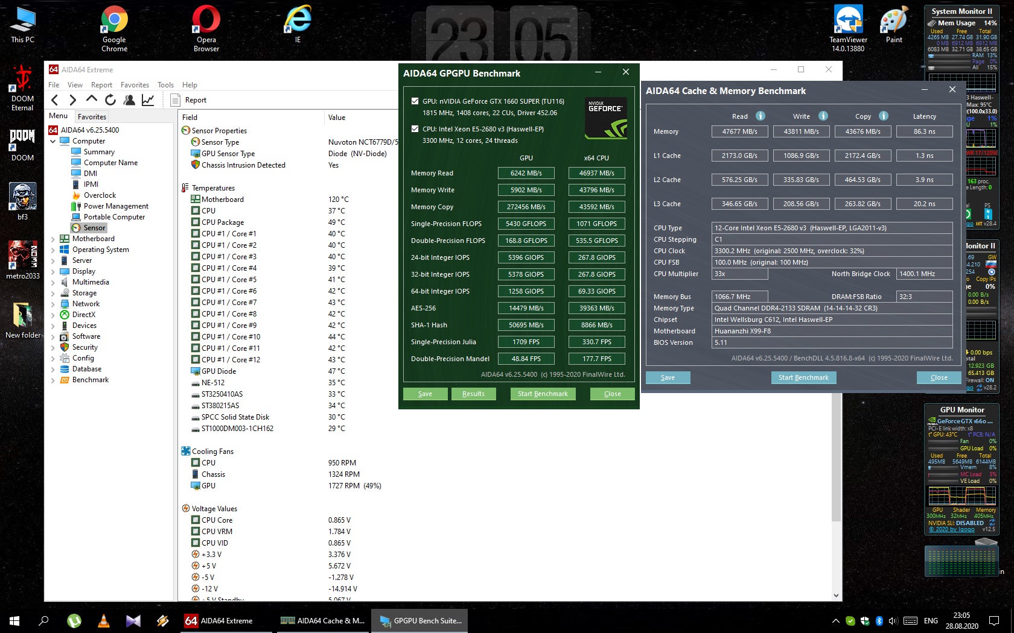Expand the Storage tree node

53,293
